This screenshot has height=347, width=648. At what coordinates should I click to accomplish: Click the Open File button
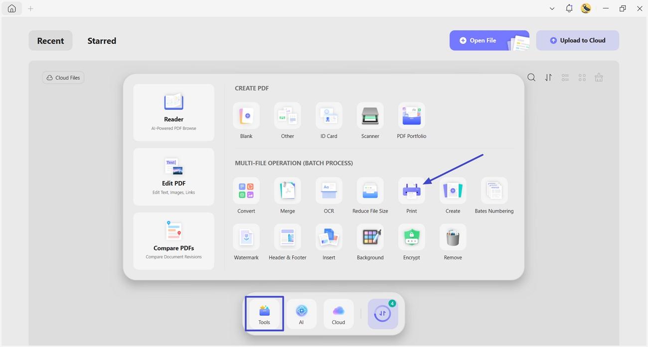(489, 40)
